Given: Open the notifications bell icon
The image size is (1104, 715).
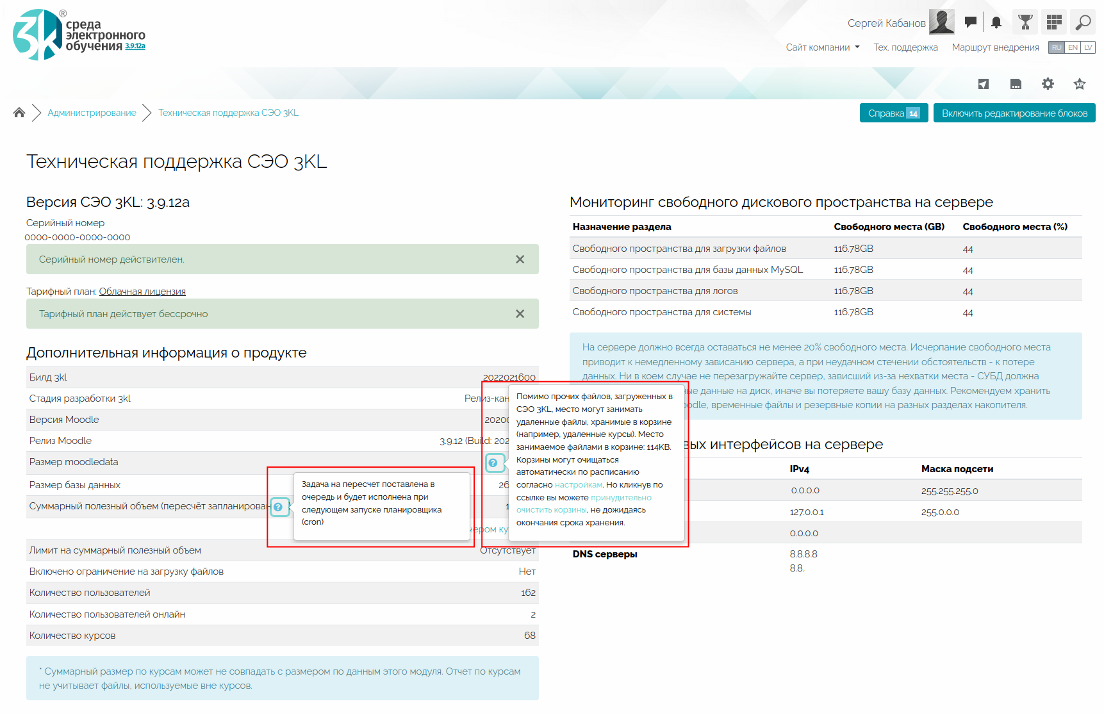Looking at the screenshot, I should (x=996, y=22).
